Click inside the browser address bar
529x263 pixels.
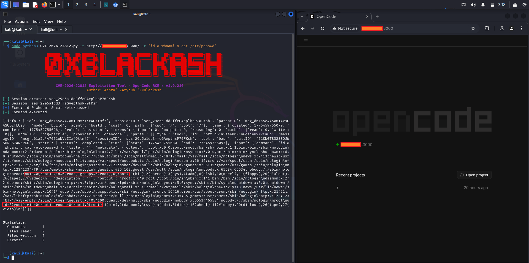(x=413, y=28)
